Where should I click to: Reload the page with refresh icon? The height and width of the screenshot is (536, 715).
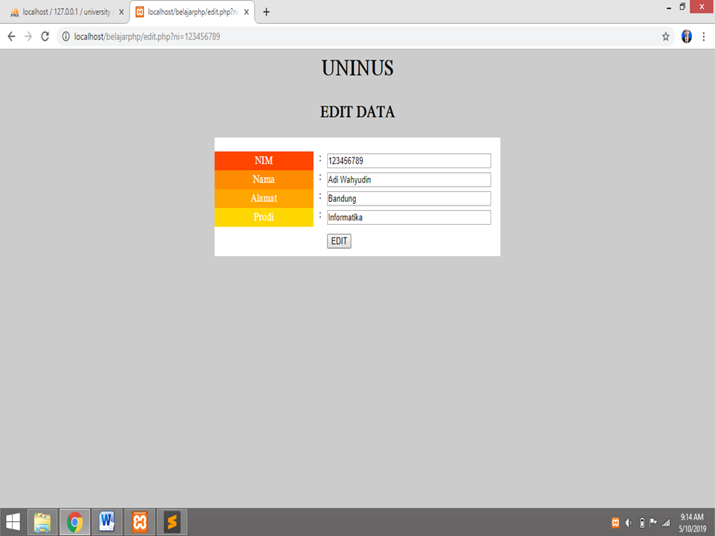[45, 36]
